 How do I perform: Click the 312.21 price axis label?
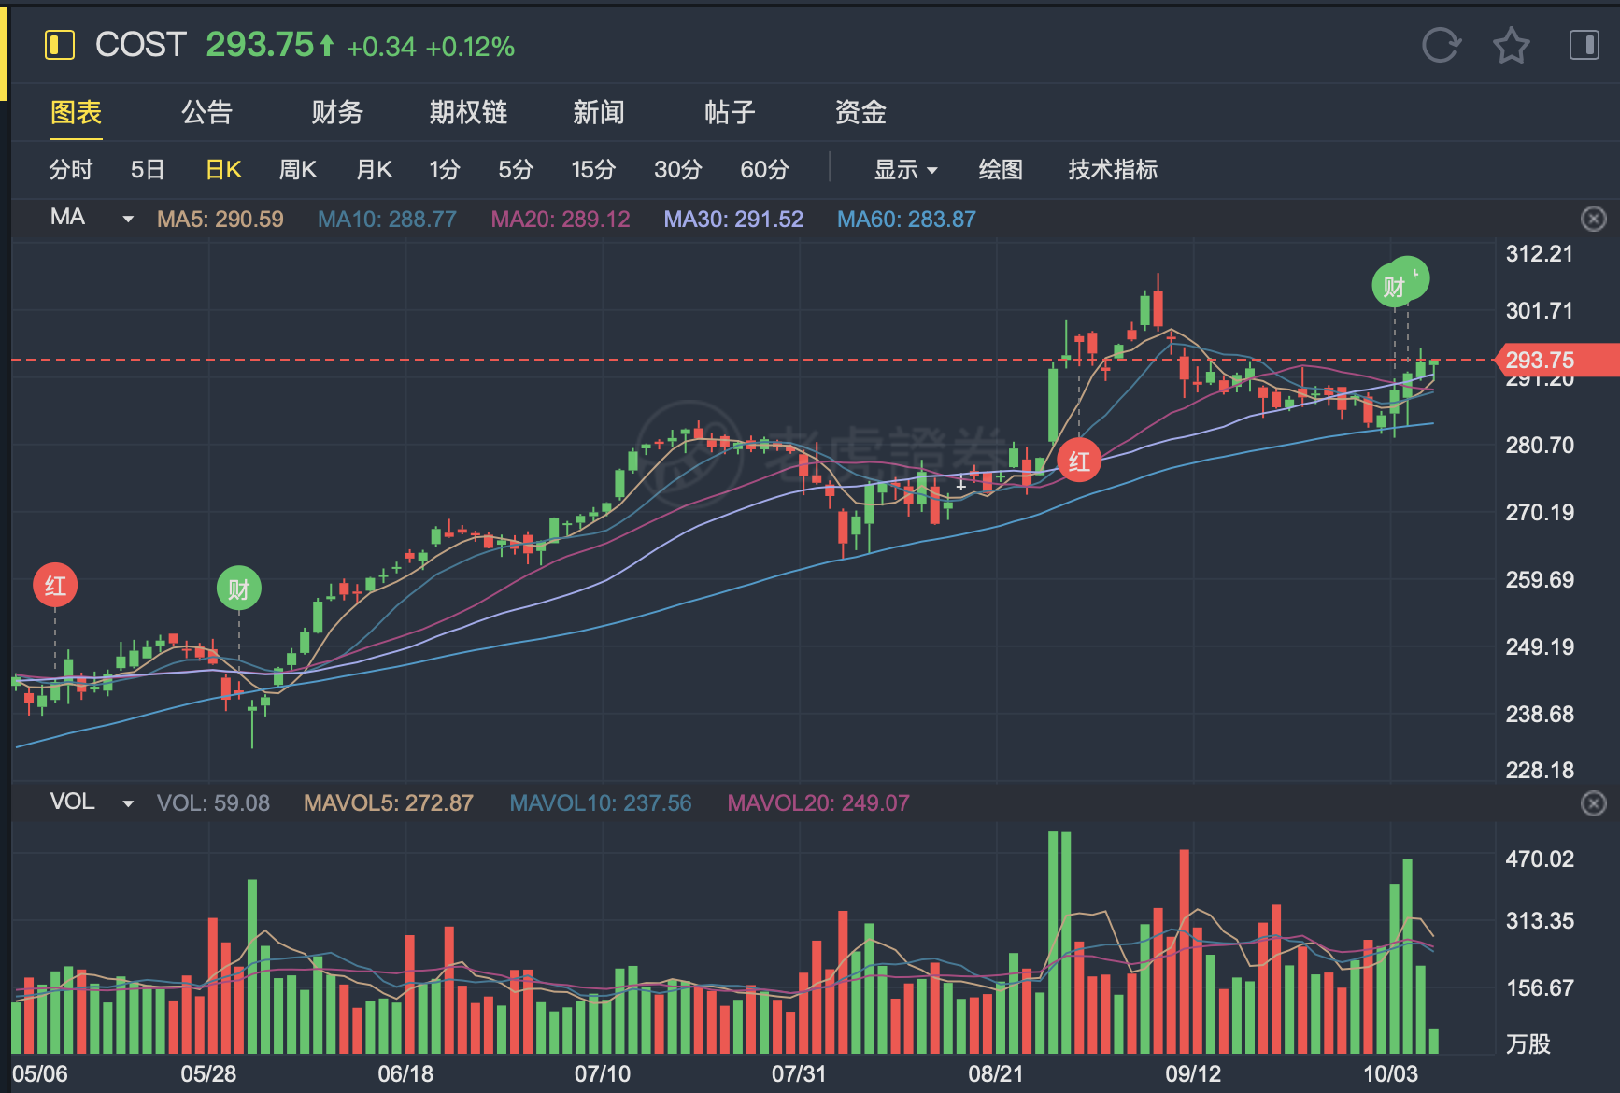tap(1540, 254)
